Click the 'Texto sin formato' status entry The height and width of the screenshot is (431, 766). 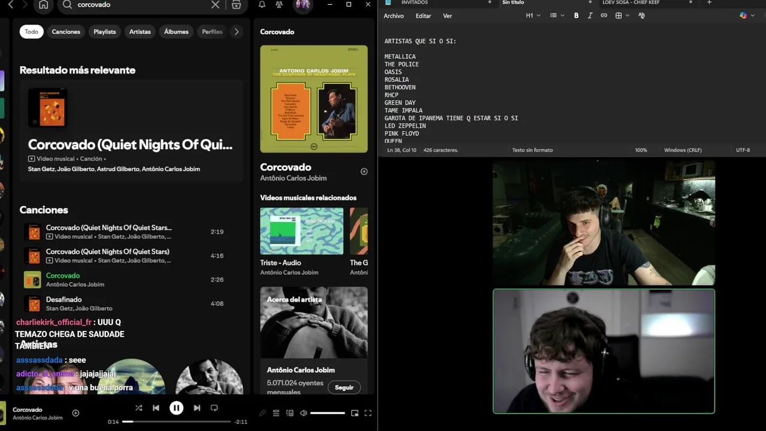(533, 150)
